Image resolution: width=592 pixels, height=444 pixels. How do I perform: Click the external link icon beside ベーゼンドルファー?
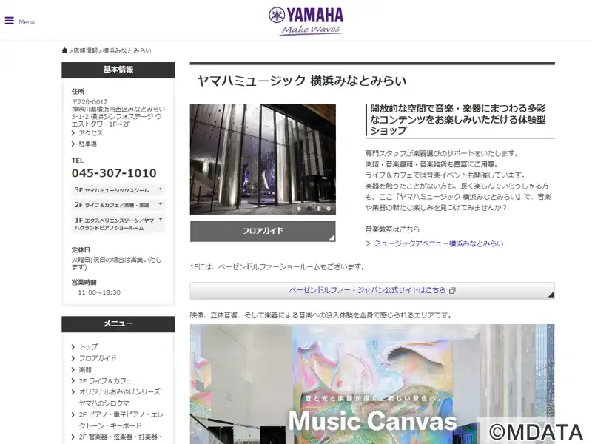[x=452, y=290]
